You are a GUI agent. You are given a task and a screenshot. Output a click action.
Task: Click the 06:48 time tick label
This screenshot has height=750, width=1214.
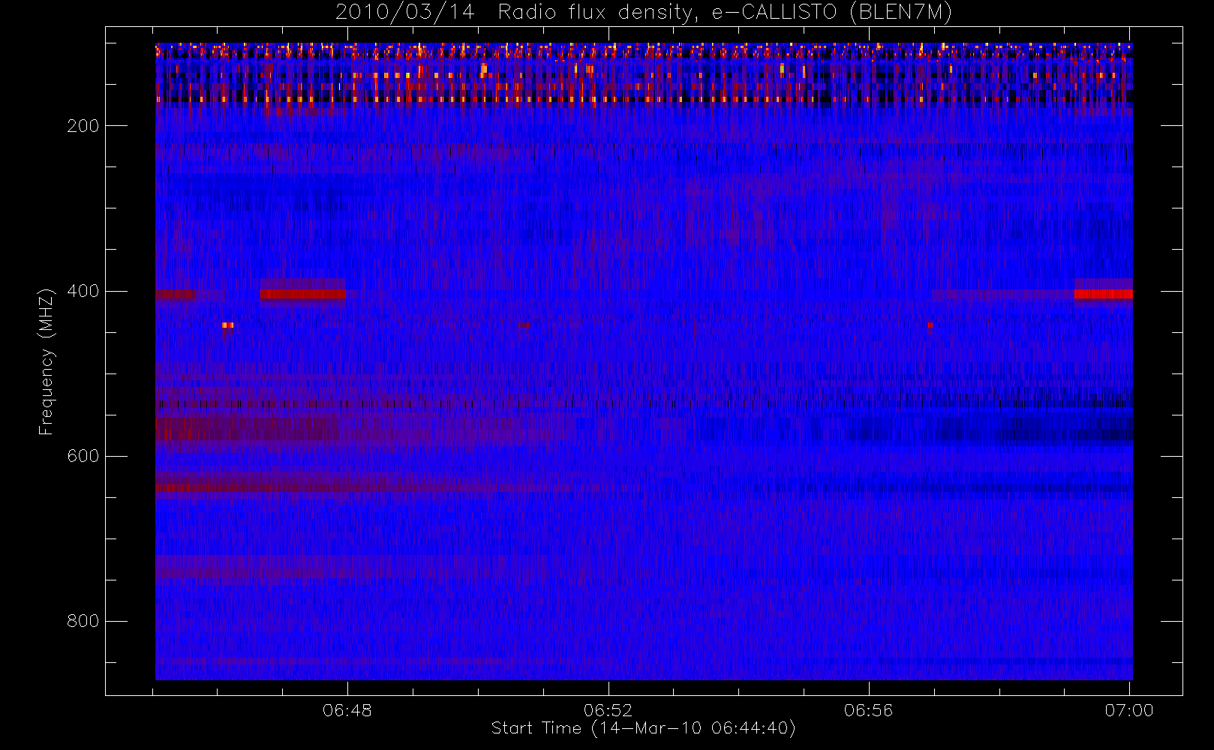(x=347, y=710)
